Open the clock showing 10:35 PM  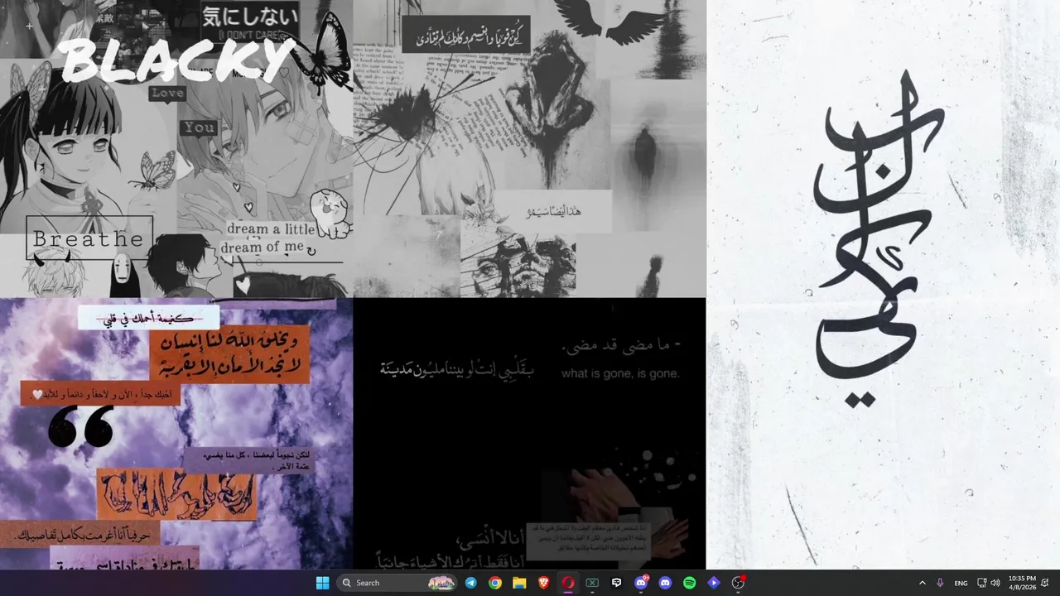tap(1022, 583)
